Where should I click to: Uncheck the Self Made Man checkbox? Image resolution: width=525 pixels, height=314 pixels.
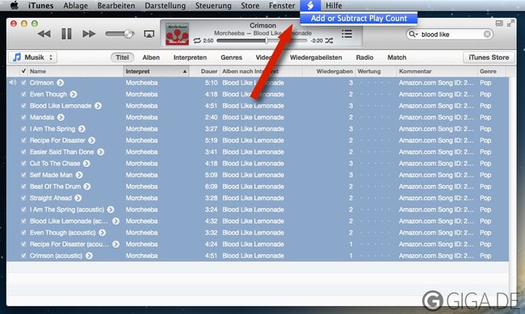(x=23, y=174)
